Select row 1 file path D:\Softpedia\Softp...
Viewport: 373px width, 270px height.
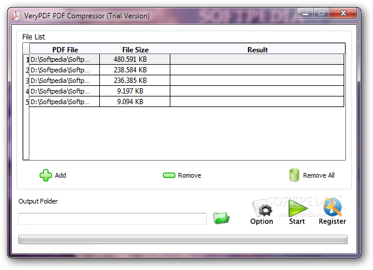[x=64, y=59]
